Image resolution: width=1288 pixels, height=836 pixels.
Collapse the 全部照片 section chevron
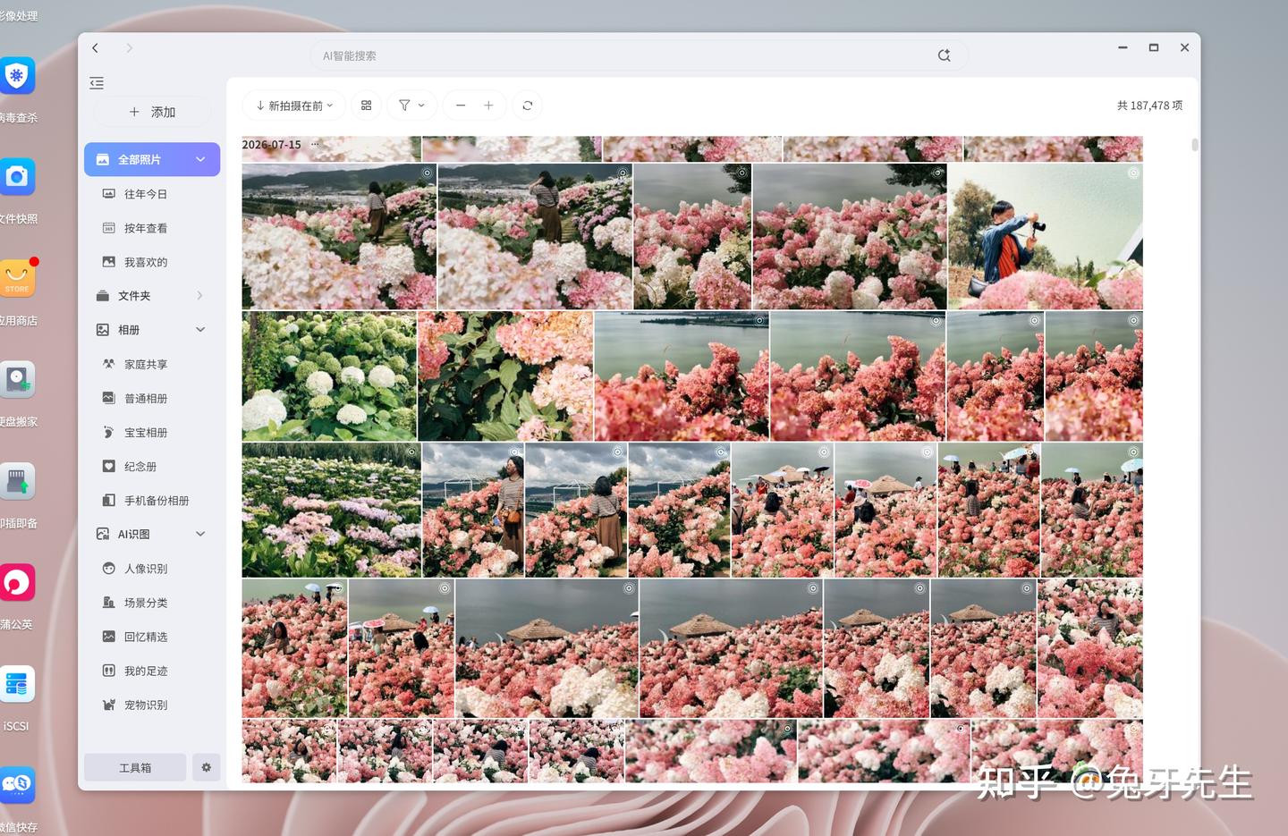click(x=200, y=159)
